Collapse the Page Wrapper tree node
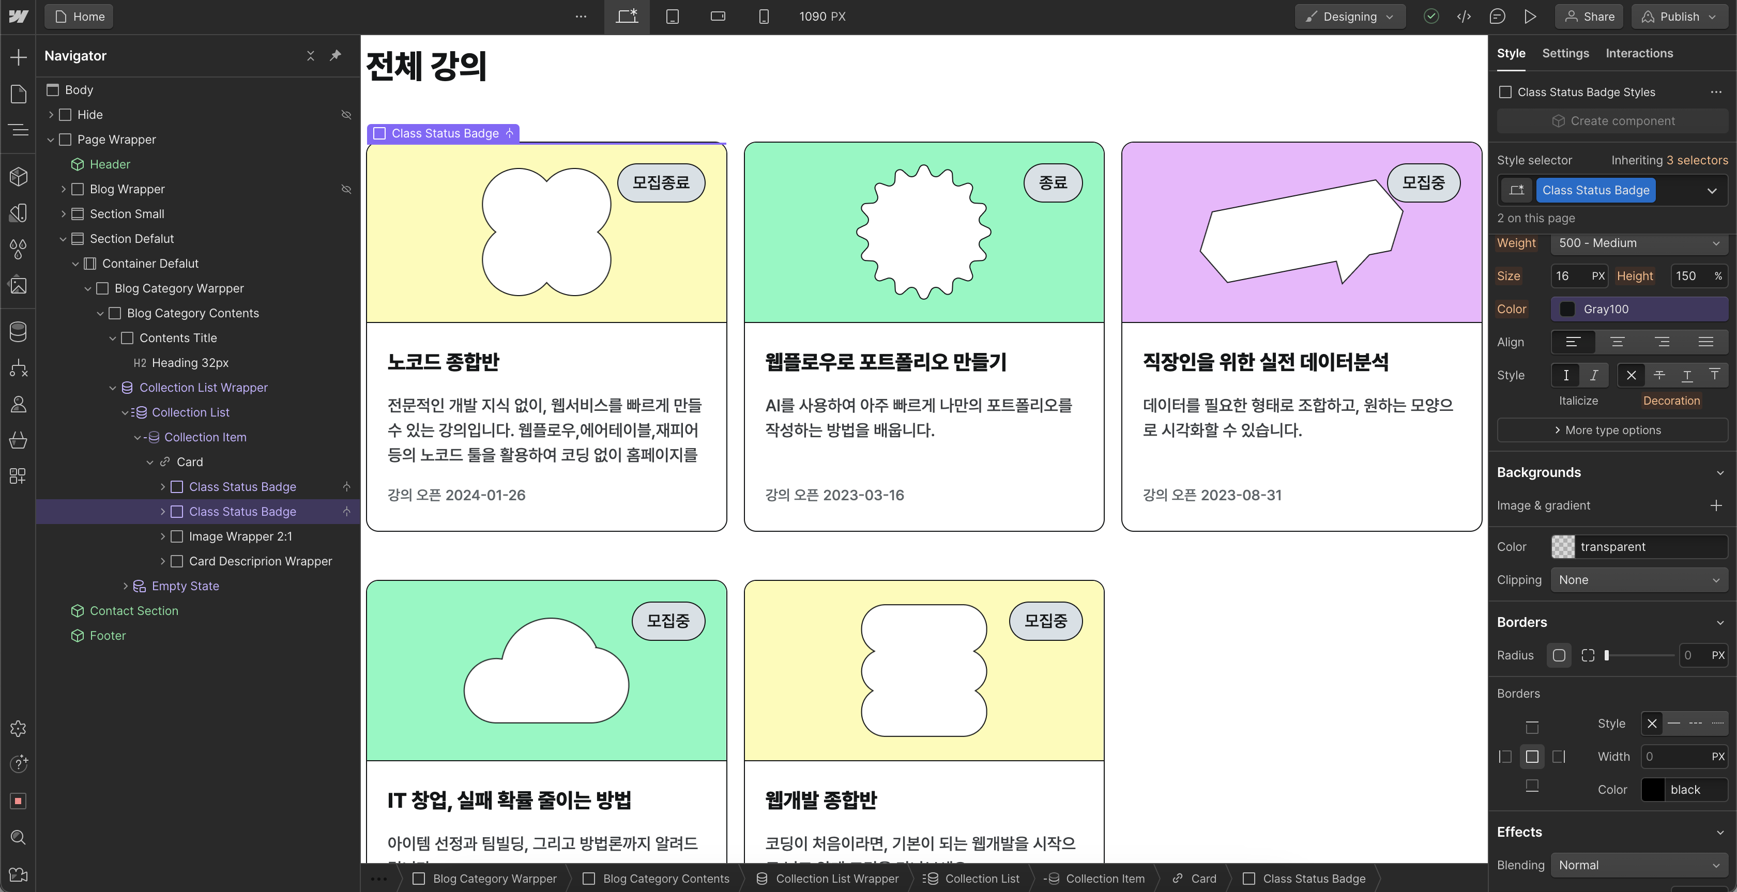This screenshot has height=892, width=1737. 51,140
